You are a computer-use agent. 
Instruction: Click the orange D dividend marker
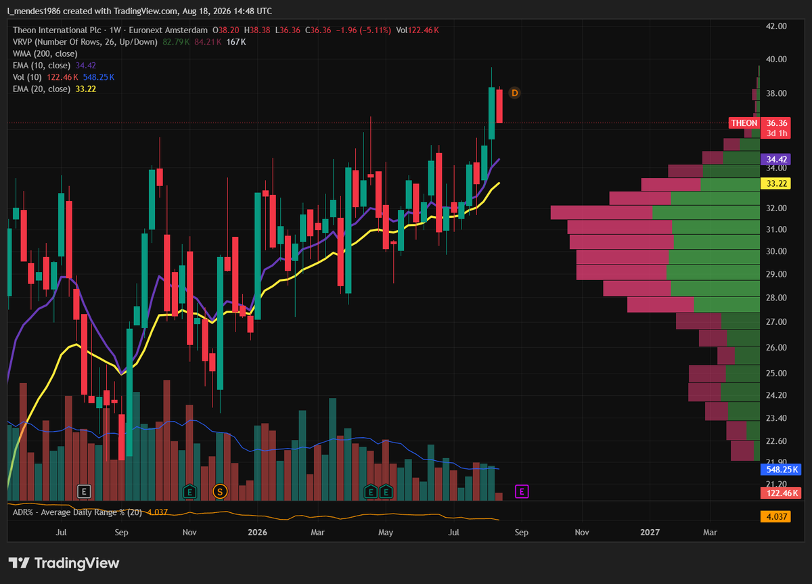[x=514, y=93]
